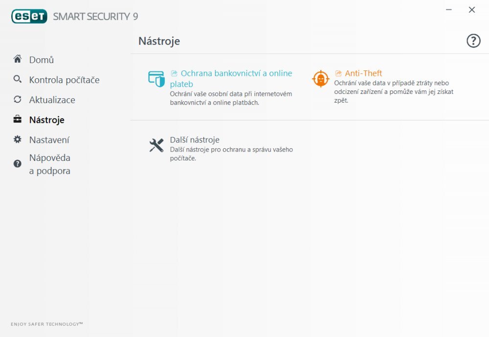The height and width of the screenshot is (337, 489).
Task: Click external-link icon beside Anti-Theft
Action: (x=338, y=72)
